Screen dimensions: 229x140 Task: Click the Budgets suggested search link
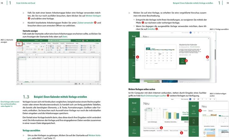pos(186,131)
